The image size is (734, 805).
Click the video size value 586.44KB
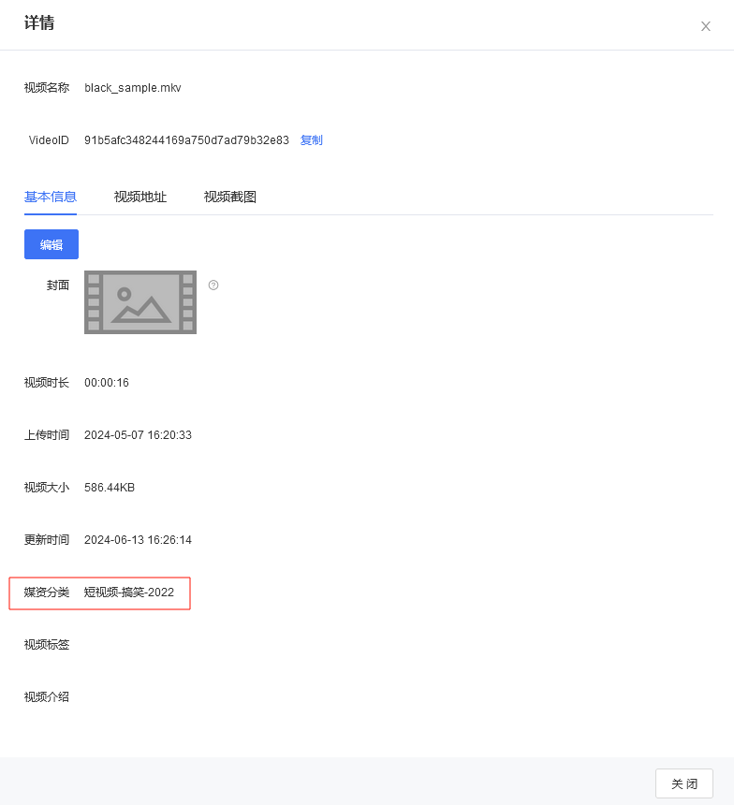pos(110,487)
